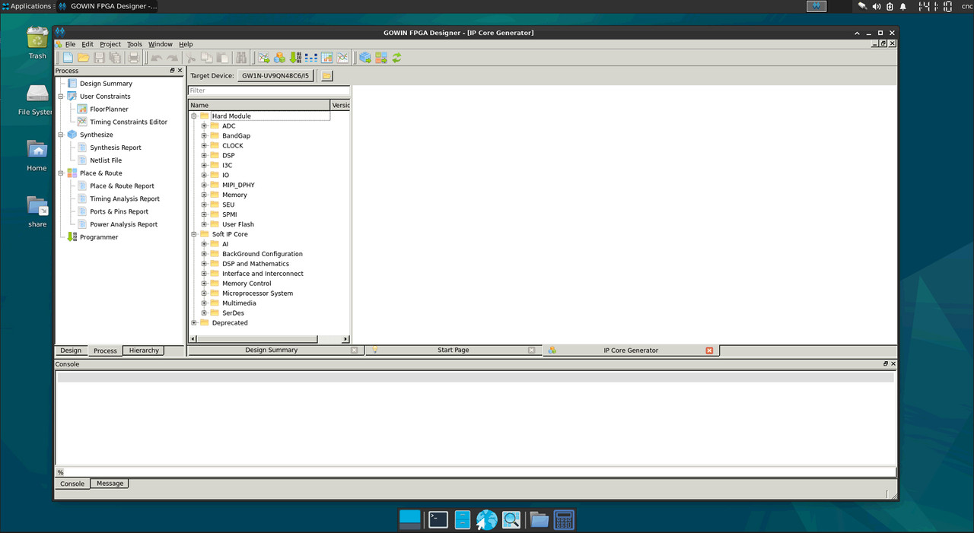The image size is (974, 533).
Task: Open the Tools menu
Action: (x=135, y=44)
